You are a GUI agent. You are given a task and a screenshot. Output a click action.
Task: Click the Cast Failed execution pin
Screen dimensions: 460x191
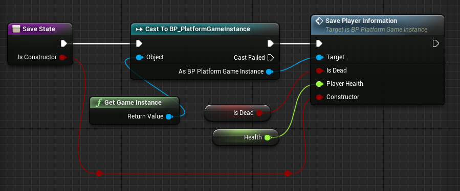point(271,58)
